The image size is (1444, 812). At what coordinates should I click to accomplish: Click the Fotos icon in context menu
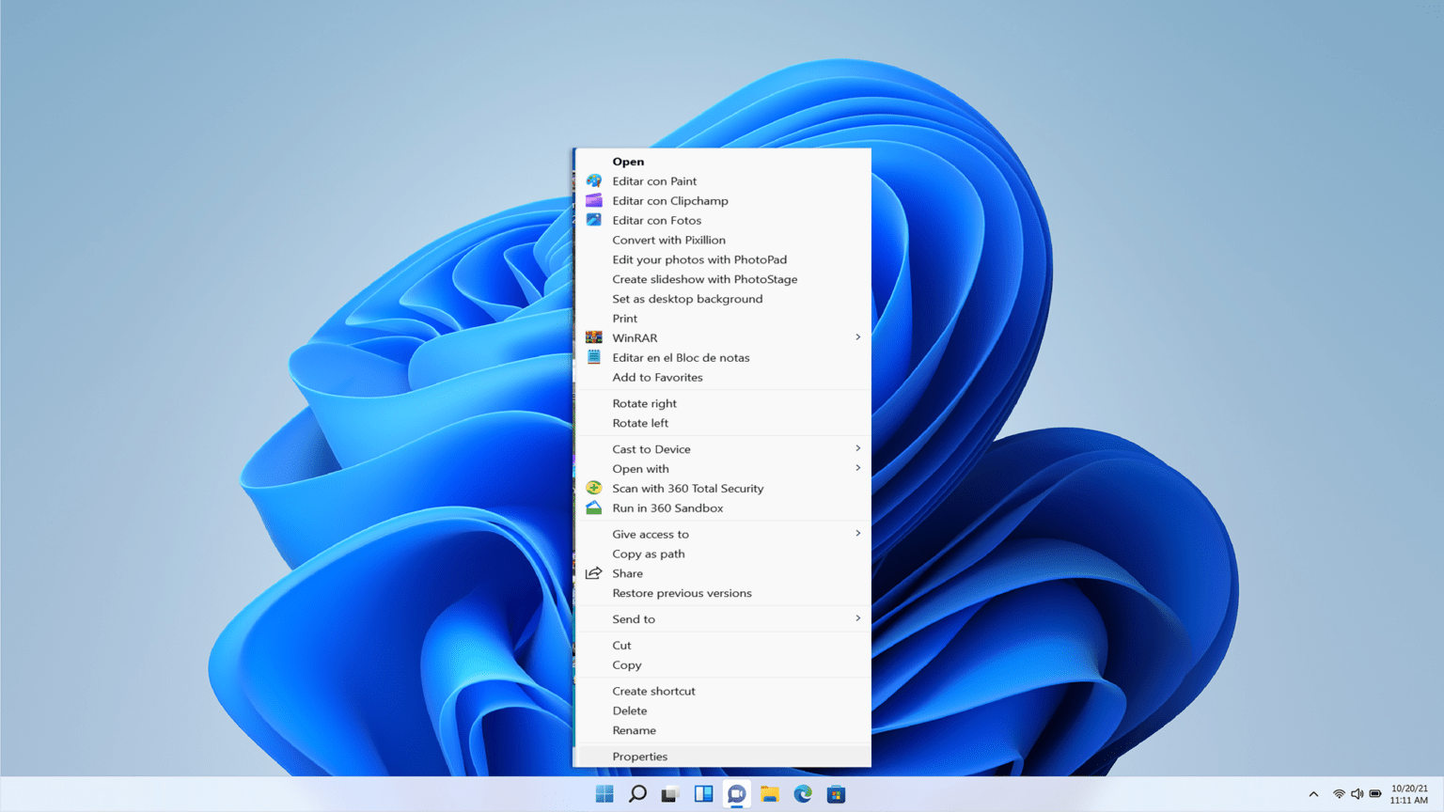pyautogui.click(x=593, y=220)
